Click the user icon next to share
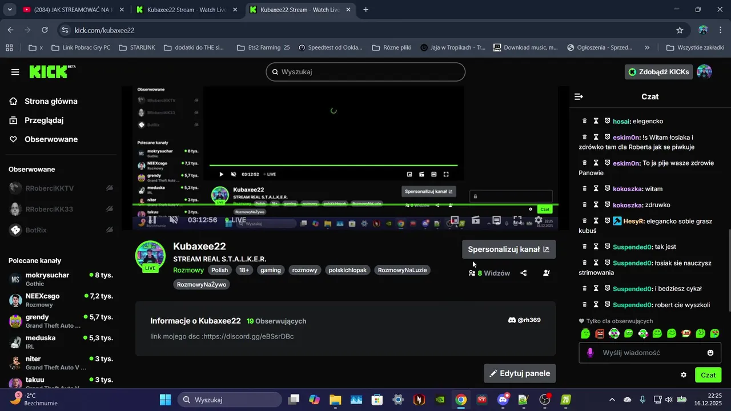 coord(547,273)
